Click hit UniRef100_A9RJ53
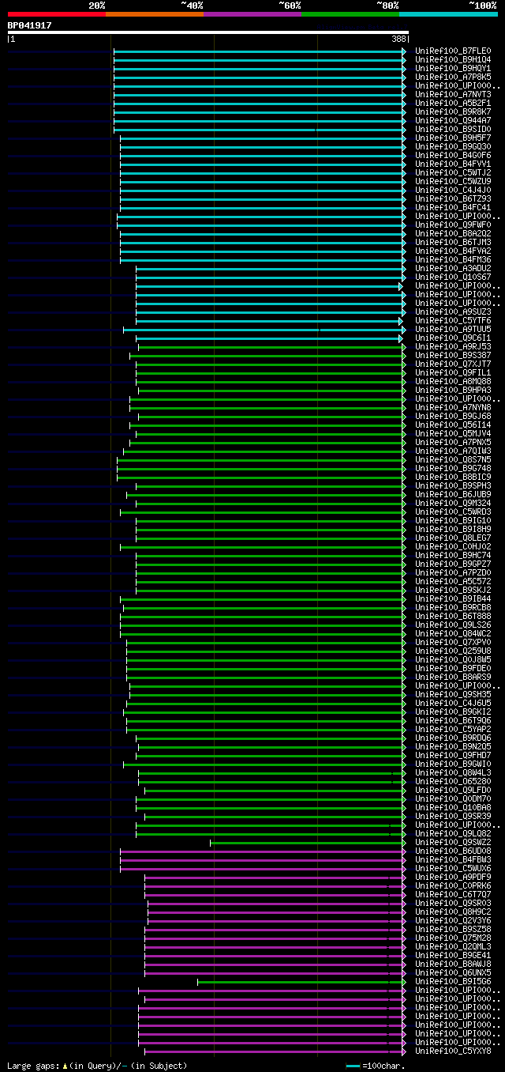 [453, 347]
